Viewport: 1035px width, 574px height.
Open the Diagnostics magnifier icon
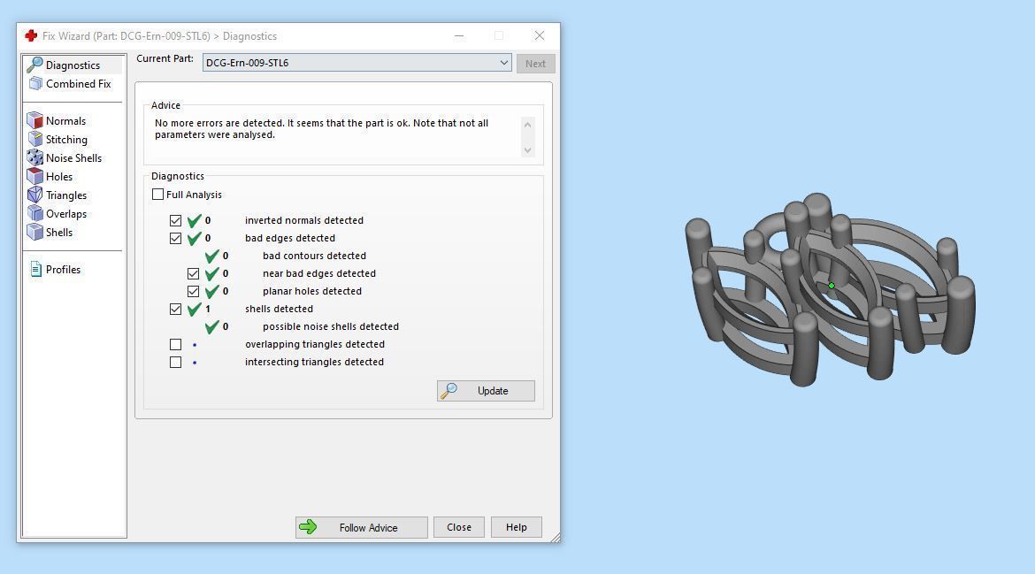[x=35, y=65]
